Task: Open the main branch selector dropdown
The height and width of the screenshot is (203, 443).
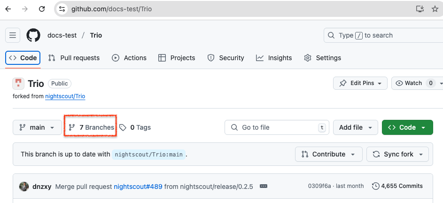Action: tap(37, 127)
